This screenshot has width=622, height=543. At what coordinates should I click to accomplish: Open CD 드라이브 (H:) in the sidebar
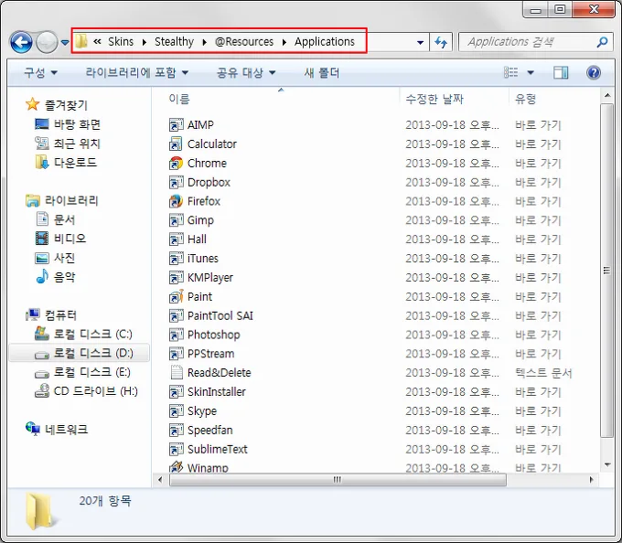(x=96, y=391)
